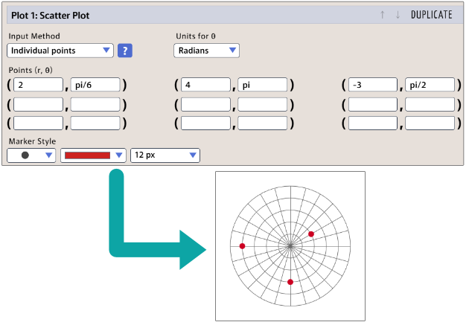Click the θ field containing pi/2
This screenshot has height=325, width=469.
(430, 85)
